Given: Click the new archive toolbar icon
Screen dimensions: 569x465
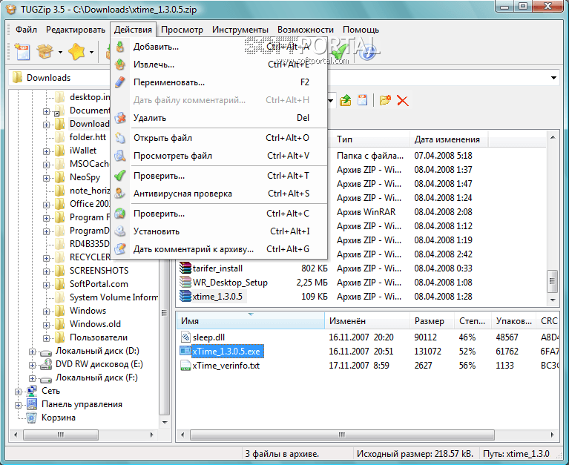Looking at the screenshot, I should click(22, 52).
